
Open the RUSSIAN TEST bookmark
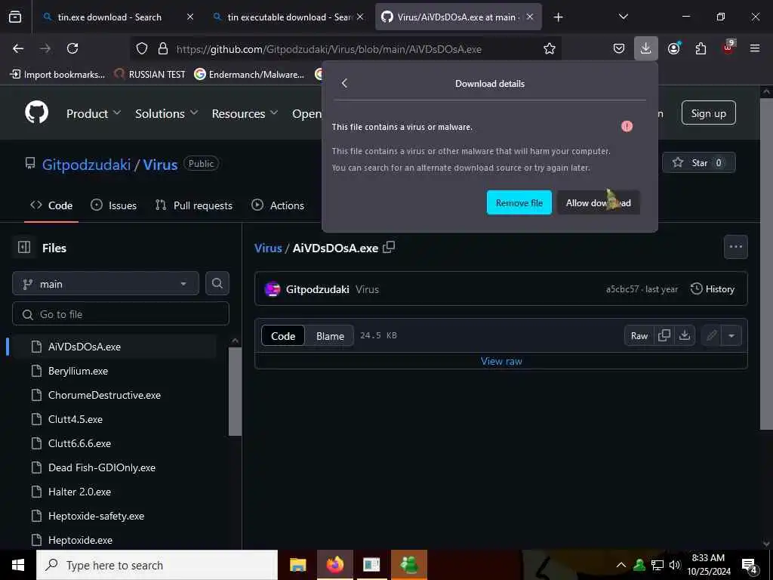[150, 75]
